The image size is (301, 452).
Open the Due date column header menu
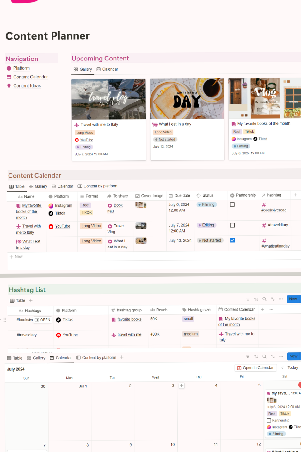[180, 196]
